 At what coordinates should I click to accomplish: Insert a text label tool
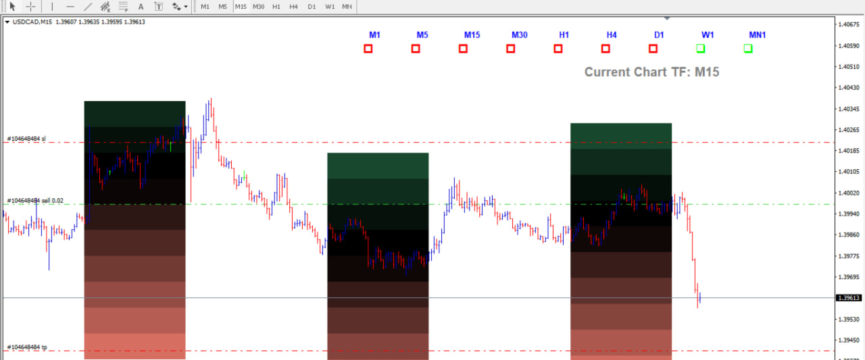coord(158,7)
